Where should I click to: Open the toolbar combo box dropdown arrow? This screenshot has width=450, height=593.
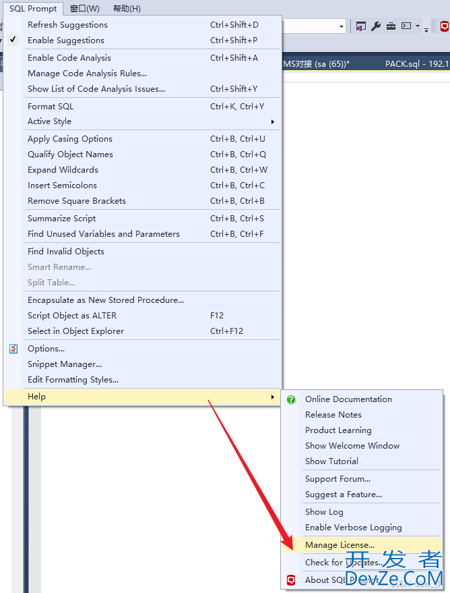[342, 26]
